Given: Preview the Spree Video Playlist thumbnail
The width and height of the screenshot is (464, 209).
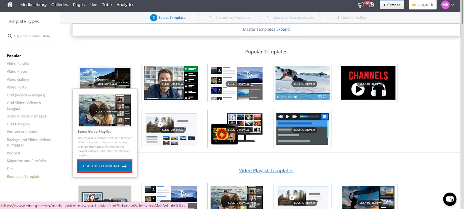Looking at the screenshot, I should pos(105,110).
